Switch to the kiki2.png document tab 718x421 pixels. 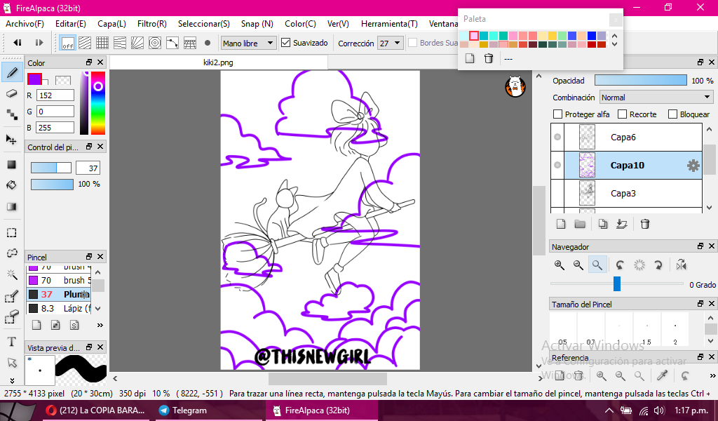[219, 62]
